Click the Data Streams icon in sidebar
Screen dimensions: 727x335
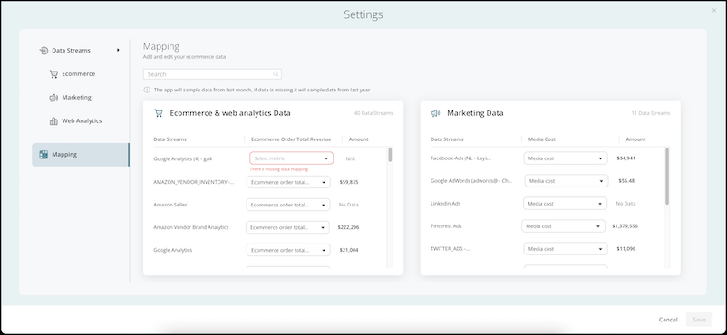pos(44,51)
